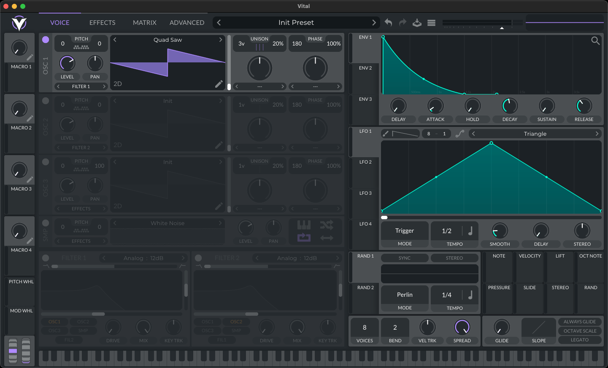This screenshot has width=608, height=368.
Task: Toggle LEGATO option
Action: [x=580, y=340]
